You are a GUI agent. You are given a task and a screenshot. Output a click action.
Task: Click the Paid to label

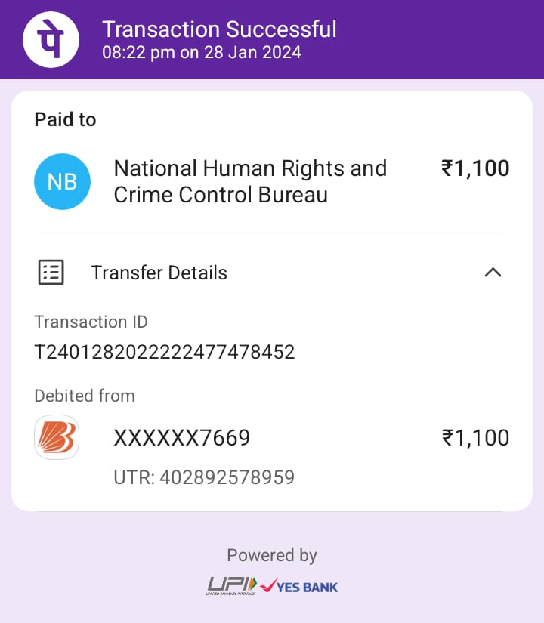[x=65, y=119]
